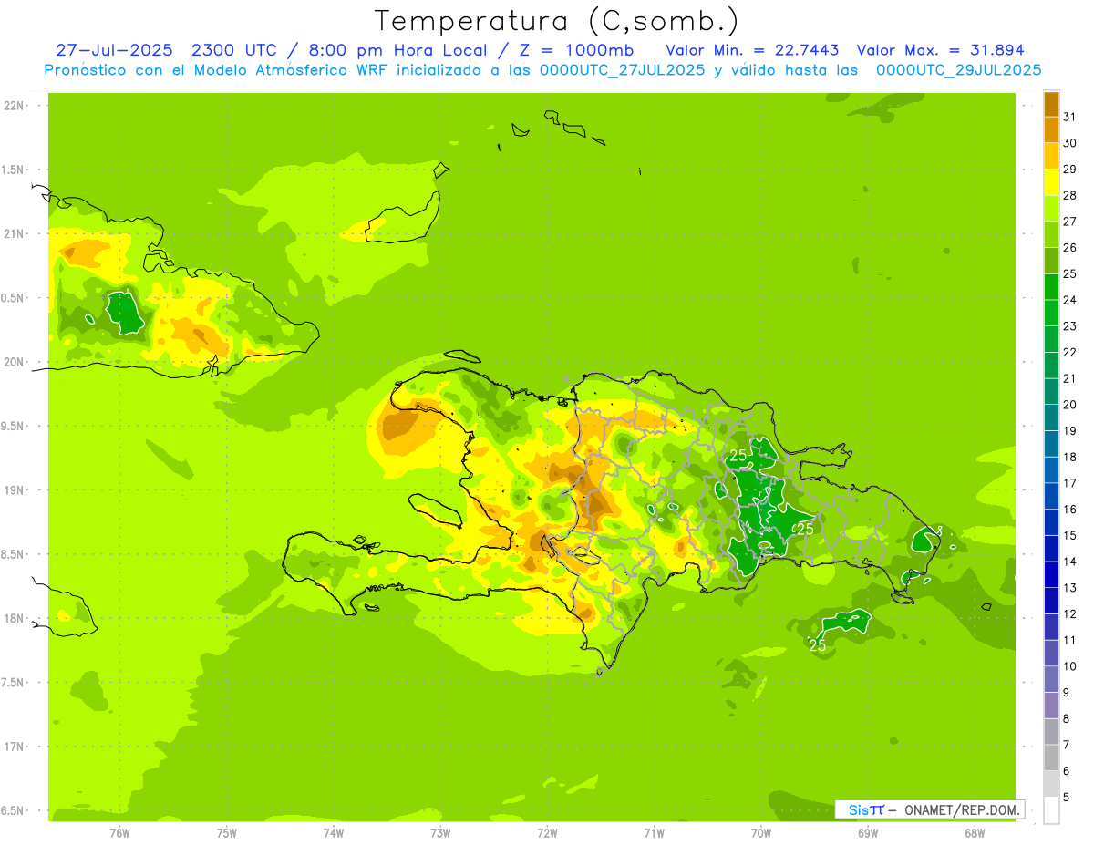1094x845 pixels.
Task: Click the '2300 UTC' time text
Action: pos(236,50)
